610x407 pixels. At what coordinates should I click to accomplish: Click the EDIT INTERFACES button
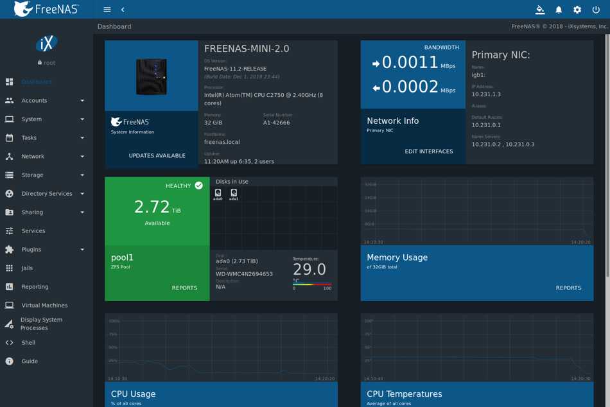pos(429,152)
